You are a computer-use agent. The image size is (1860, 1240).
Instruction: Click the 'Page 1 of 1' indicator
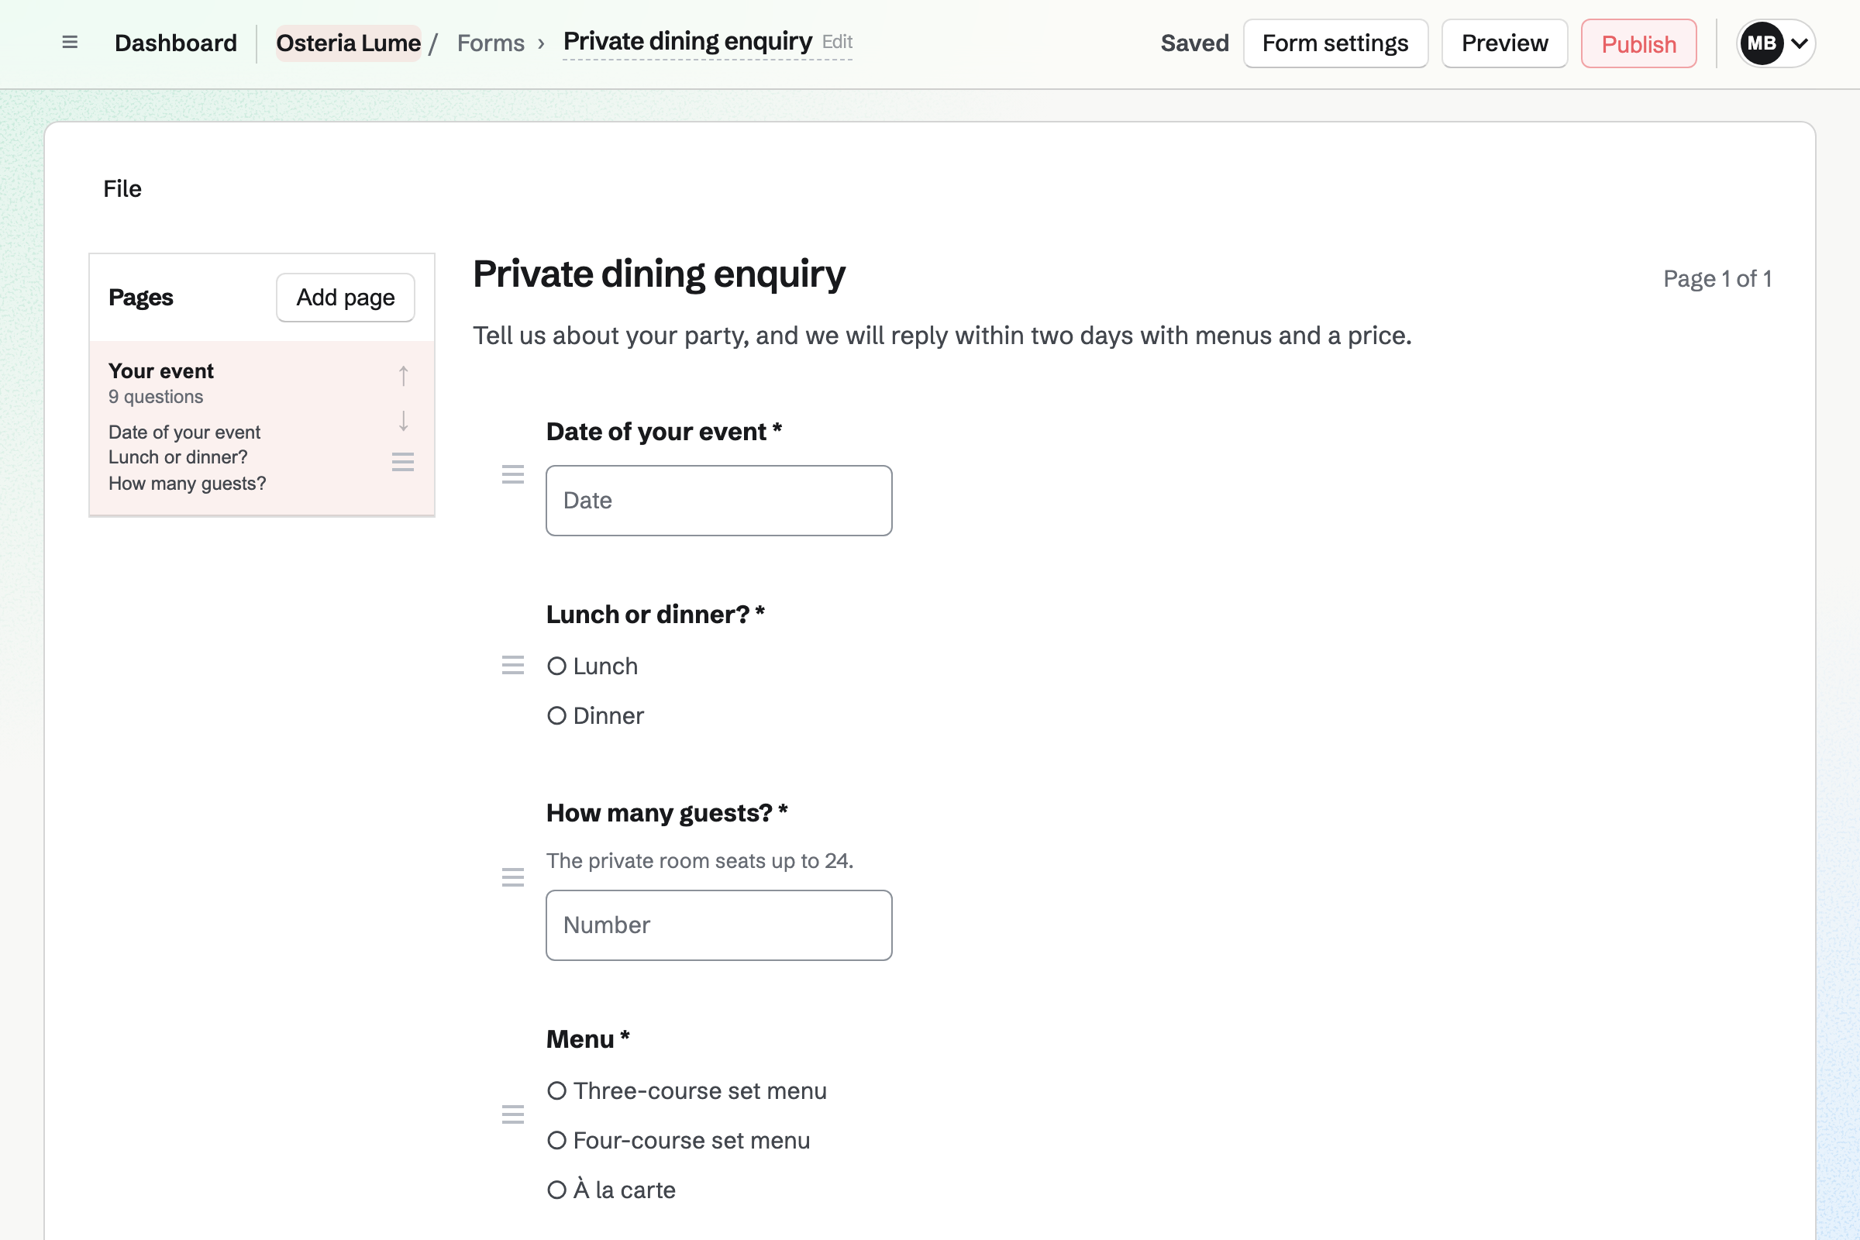[1717, 278]
